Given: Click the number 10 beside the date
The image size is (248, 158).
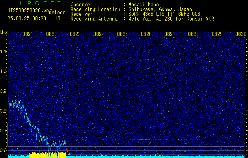Looking at the screenshot, I should [58, 19].
